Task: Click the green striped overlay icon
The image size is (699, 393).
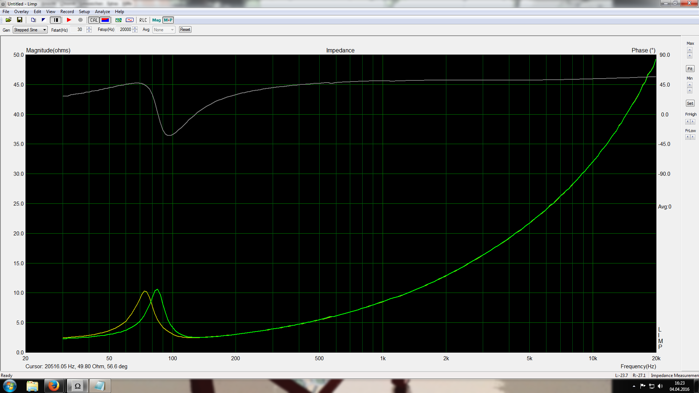Action: point(118,20)
